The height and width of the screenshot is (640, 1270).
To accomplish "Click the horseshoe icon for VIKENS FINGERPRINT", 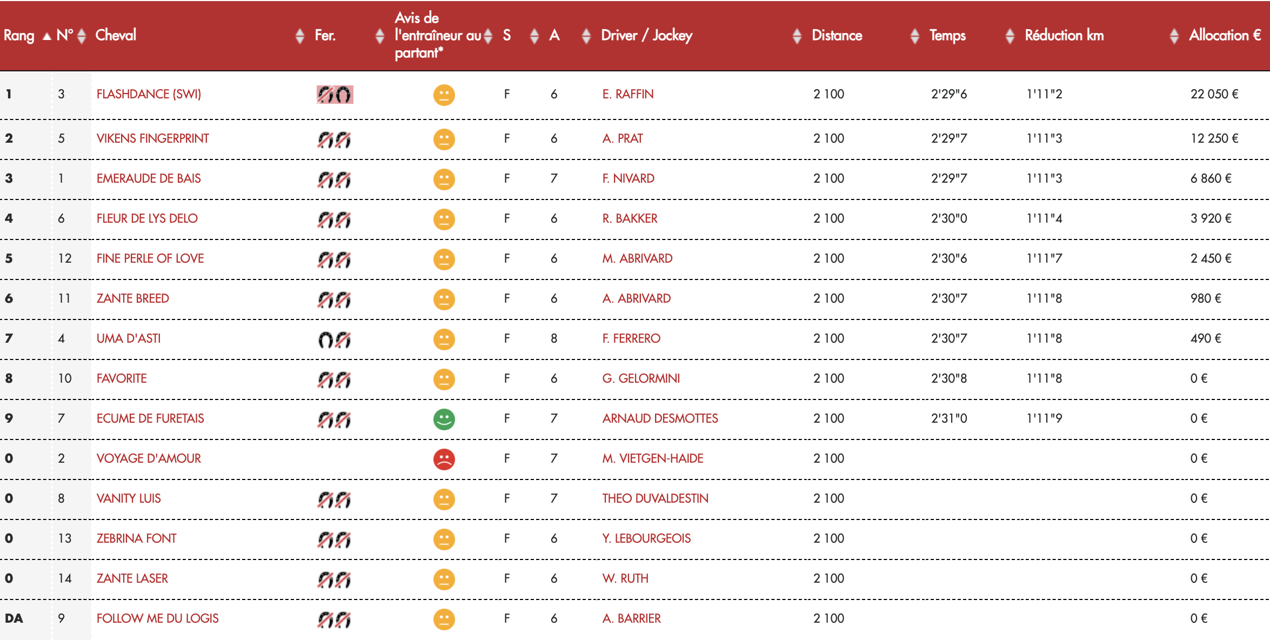I will point(335,139).
